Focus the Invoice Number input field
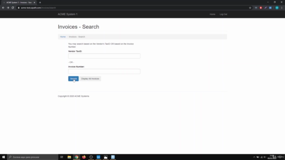The image size is (285, 160). coord(104,71)
